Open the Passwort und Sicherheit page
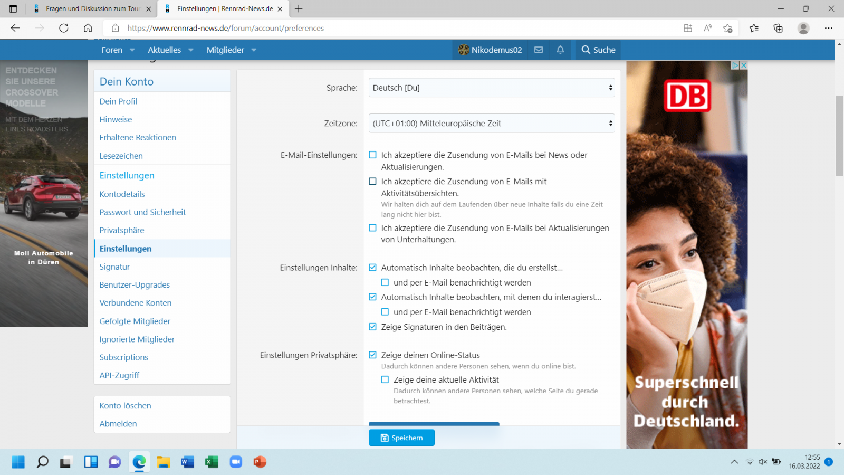The image size is (844, 475). click(142, 212)
